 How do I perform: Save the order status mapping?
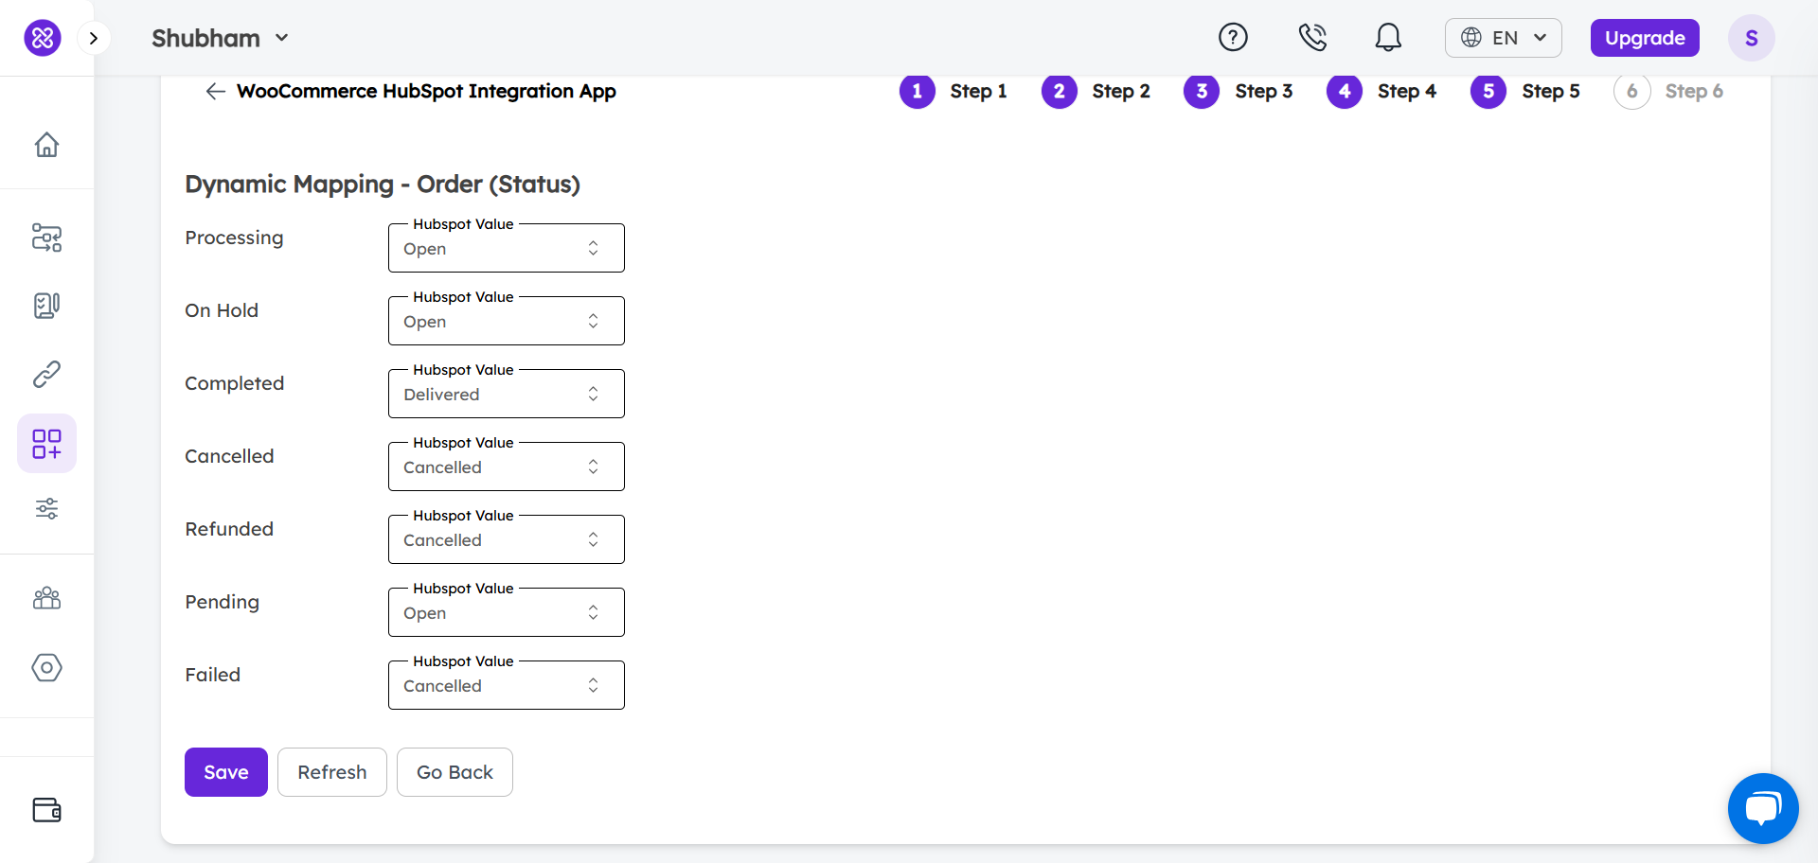[x=226, y=772]
